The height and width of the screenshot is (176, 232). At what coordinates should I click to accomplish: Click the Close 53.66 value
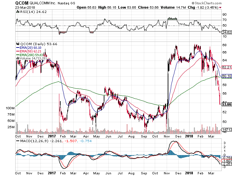tap(148, 7)
